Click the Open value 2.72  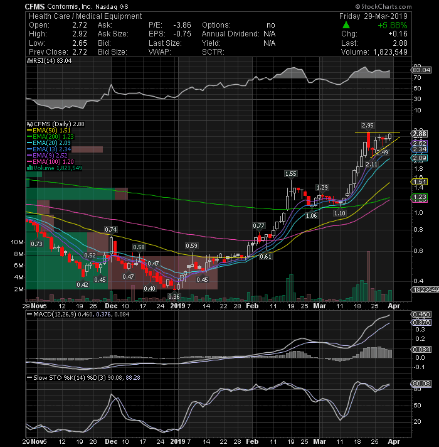tap(80, 25)
